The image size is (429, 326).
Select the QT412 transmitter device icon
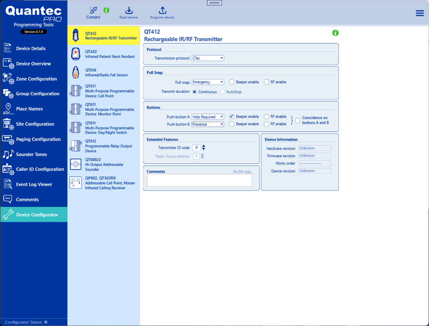(x=76, y=36)
